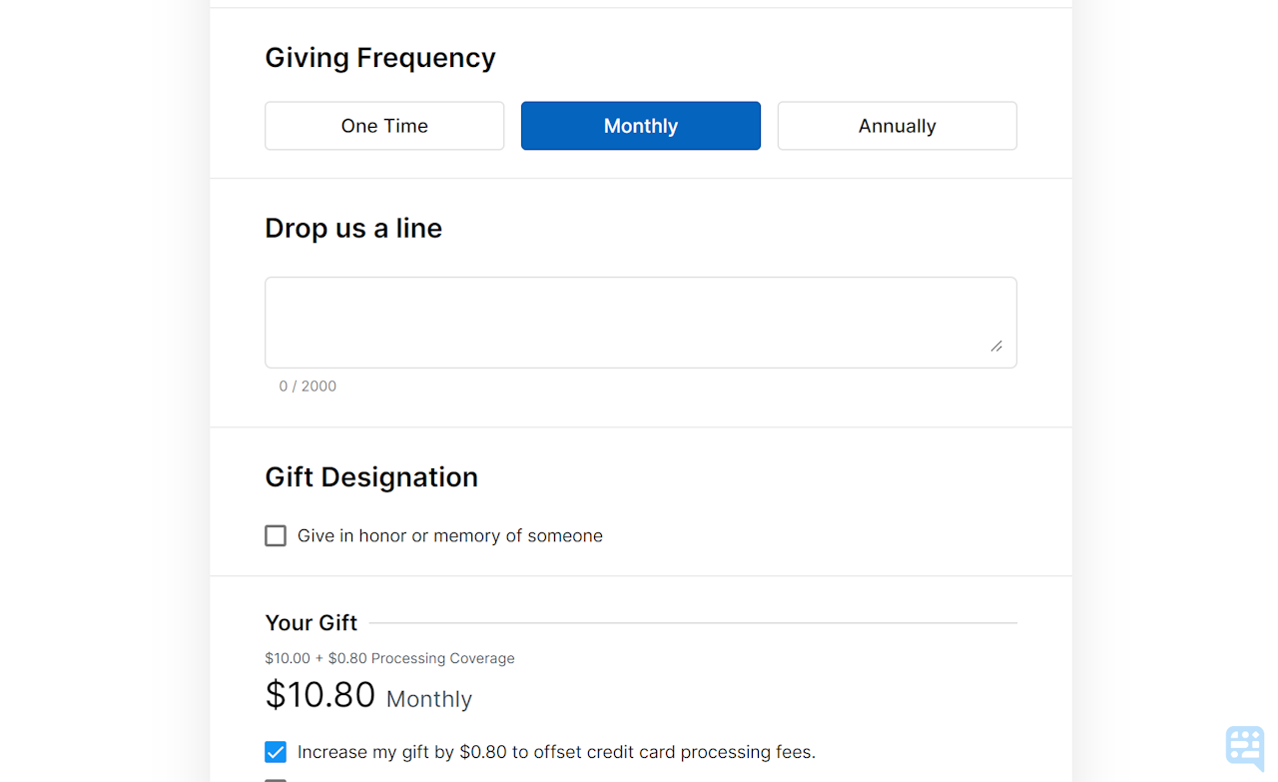This screenshot has height=782, width=1278.
Task: Click the Monthly label beside the total
Action: coord(428,699)
